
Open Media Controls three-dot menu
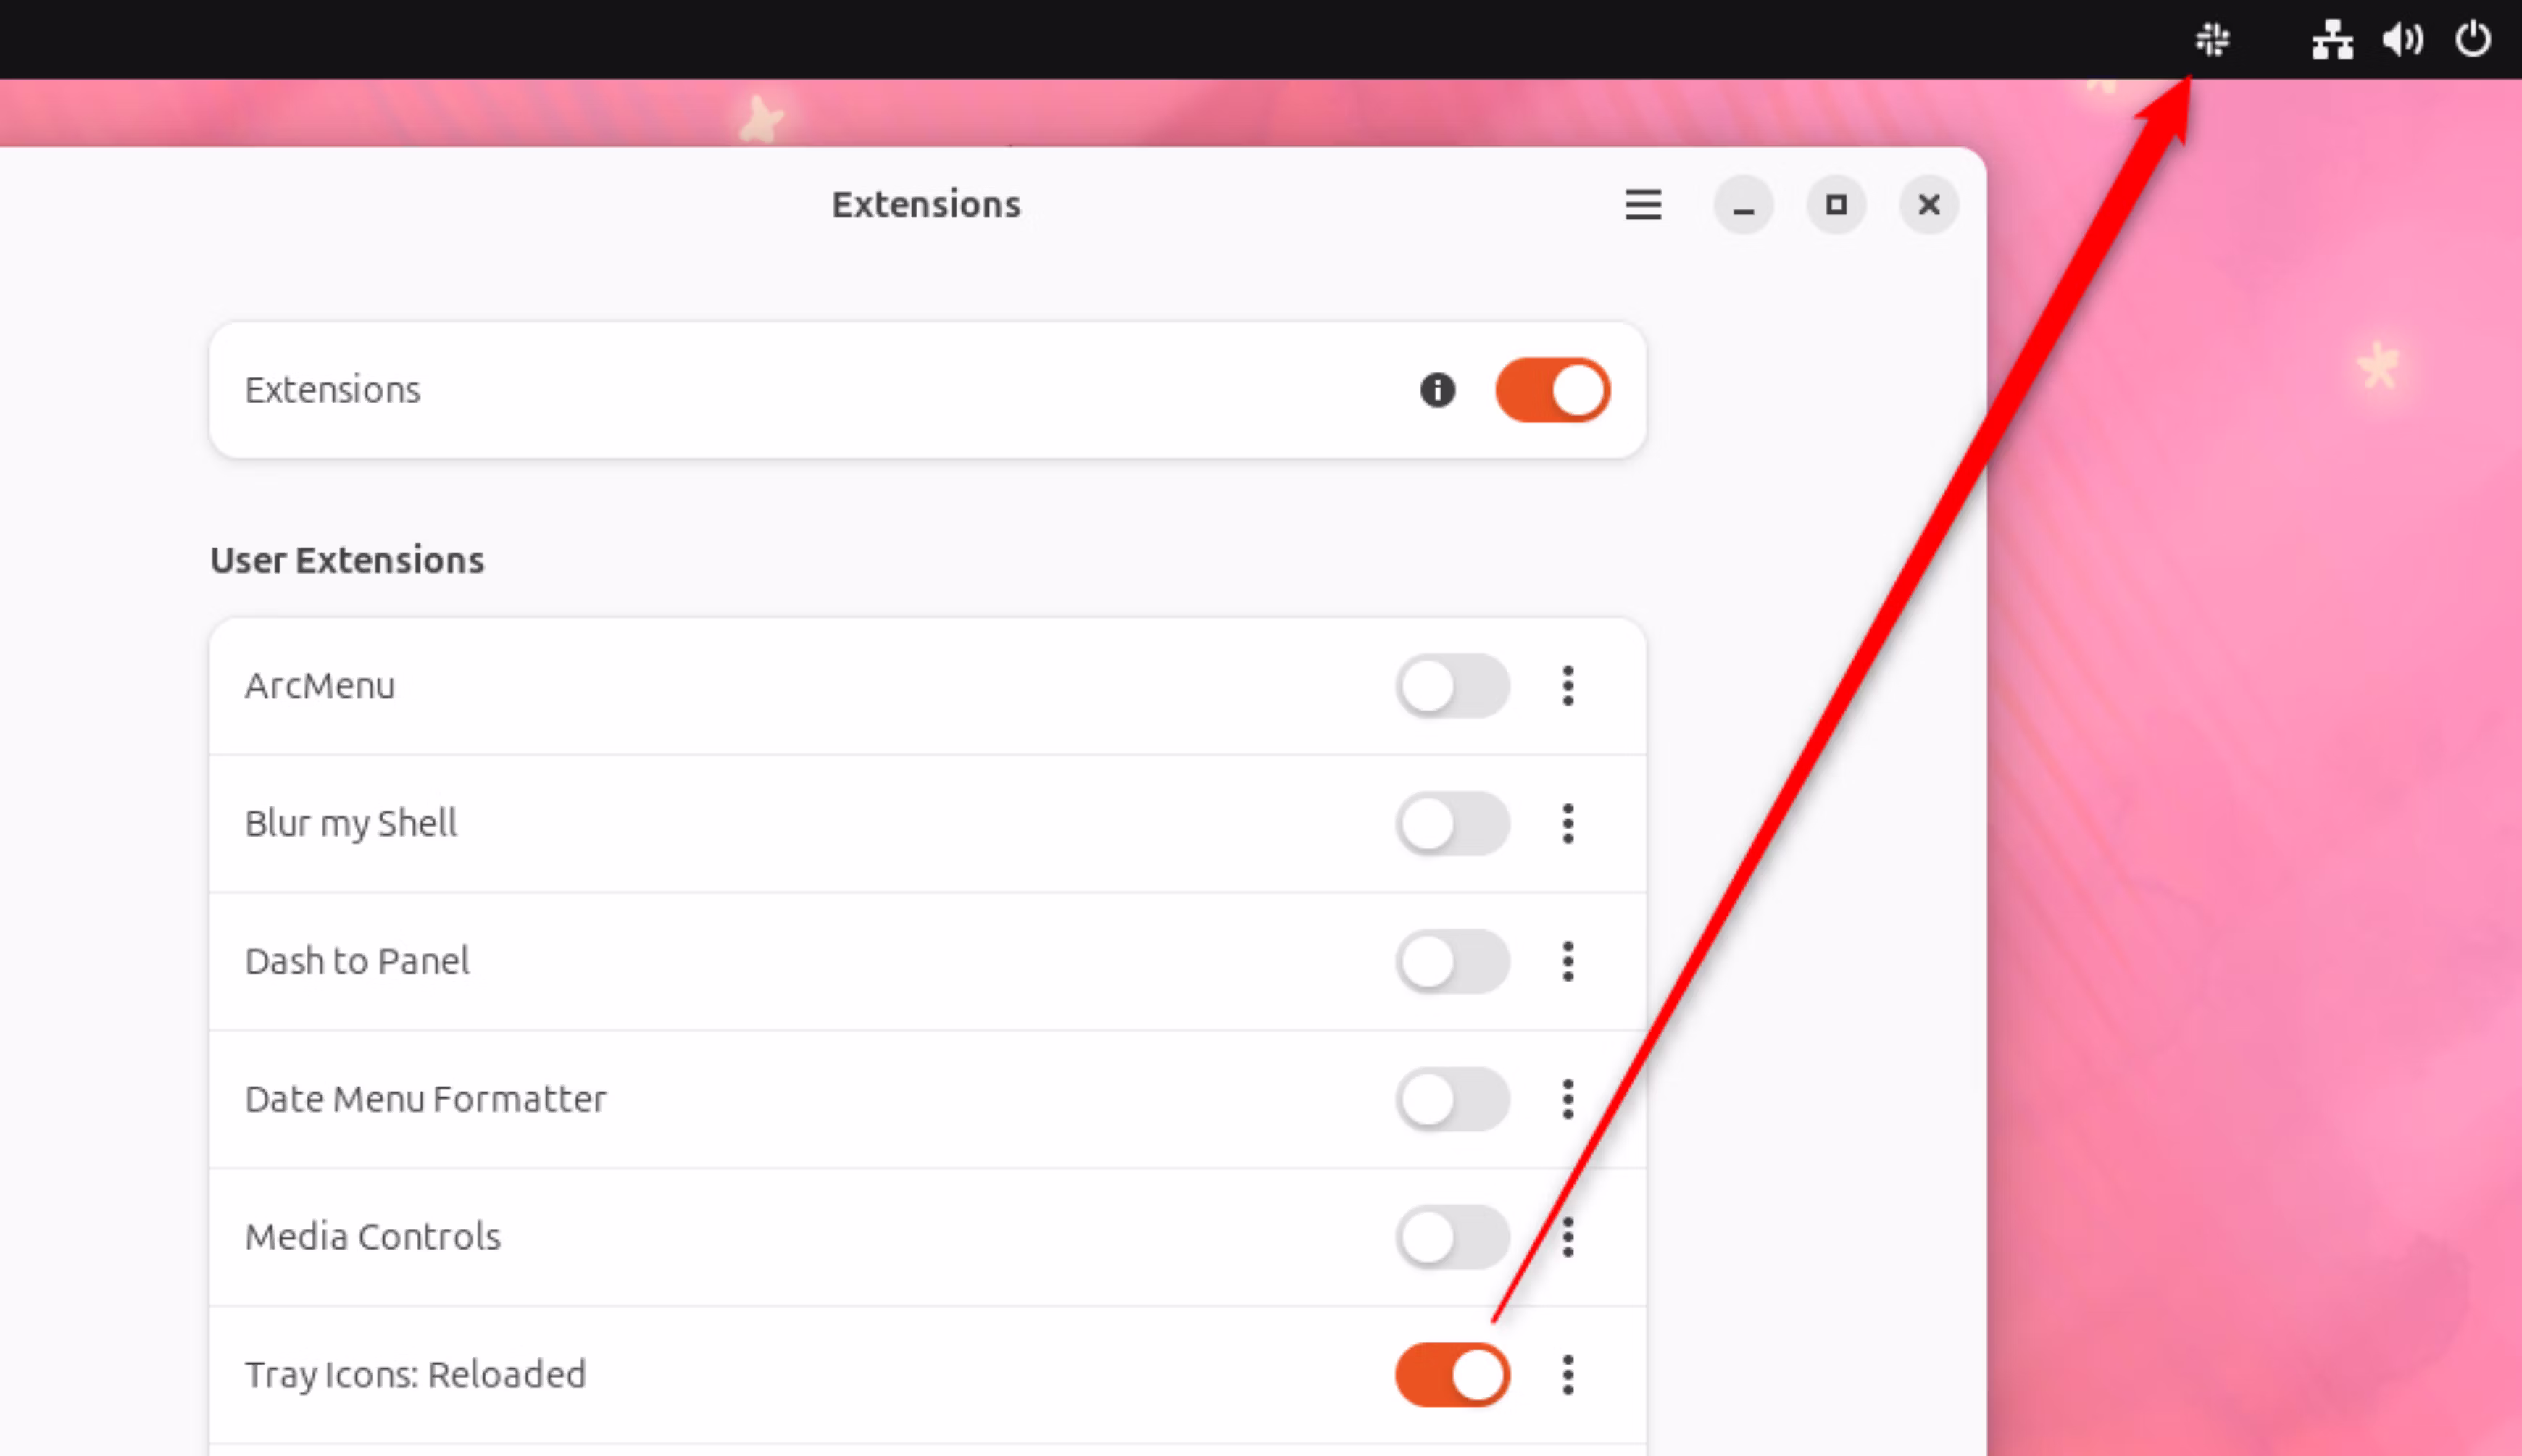(x=1568, y=1237)
